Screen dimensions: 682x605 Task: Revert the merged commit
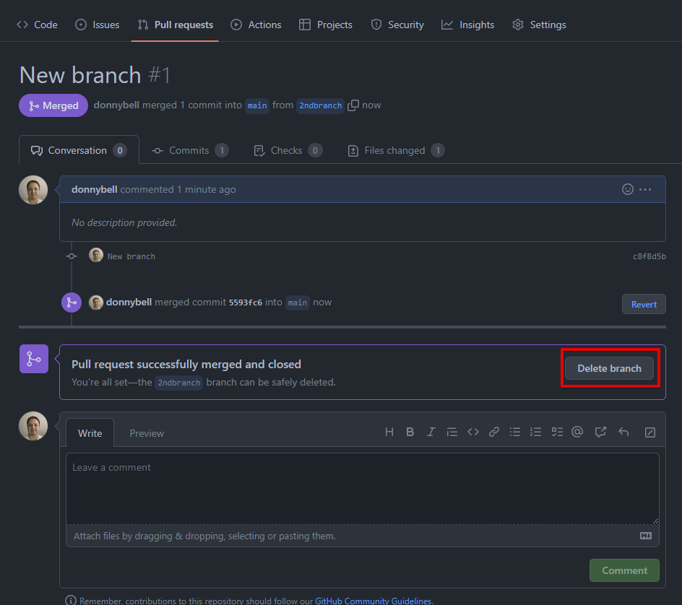click(x=643, y=304)
